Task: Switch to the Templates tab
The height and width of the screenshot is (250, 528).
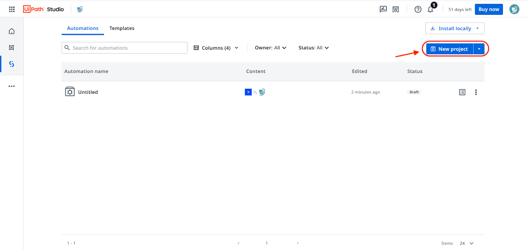Action: pyautogui.click(x=122, y=28)
